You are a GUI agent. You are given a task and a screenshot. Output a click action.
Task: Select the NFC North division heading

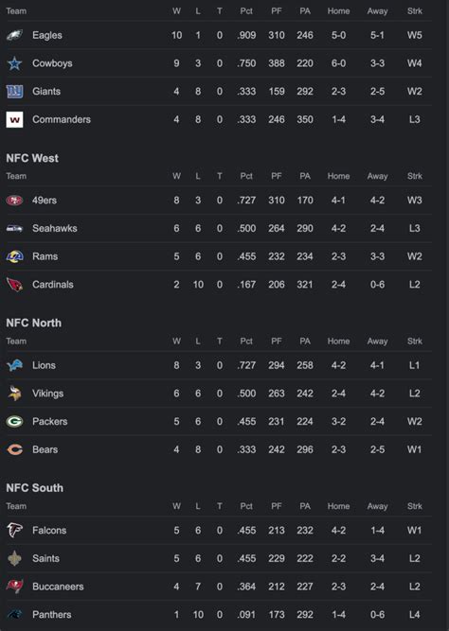point(34,323)
